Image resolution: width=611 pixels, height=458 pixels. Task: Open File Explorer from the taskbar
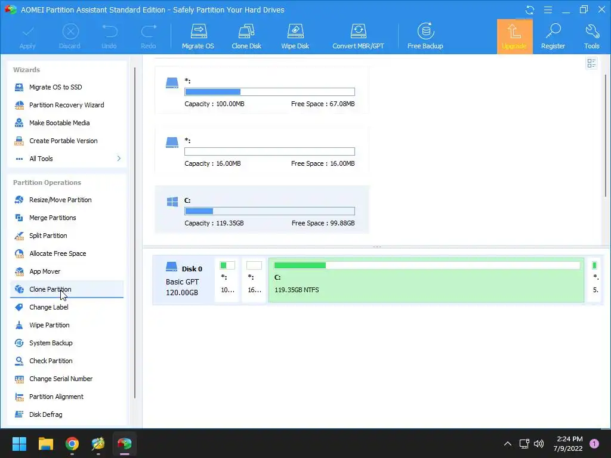45,444
